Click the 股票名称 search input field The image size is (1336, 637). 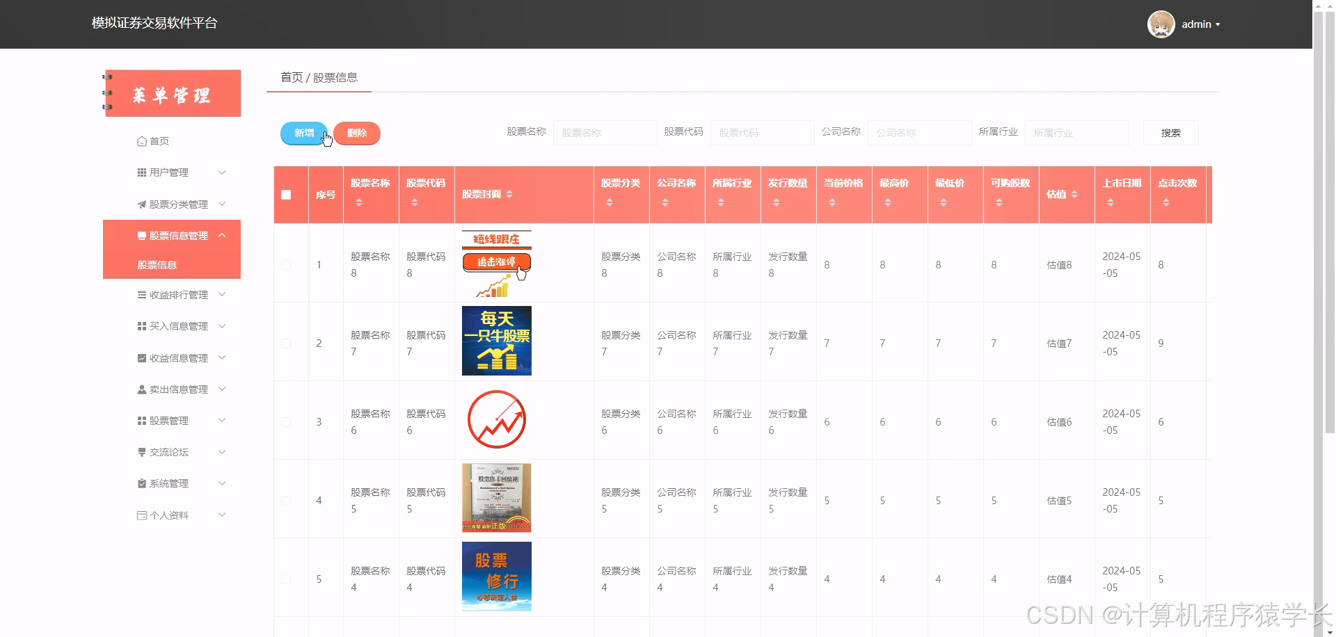click(605, 132)
